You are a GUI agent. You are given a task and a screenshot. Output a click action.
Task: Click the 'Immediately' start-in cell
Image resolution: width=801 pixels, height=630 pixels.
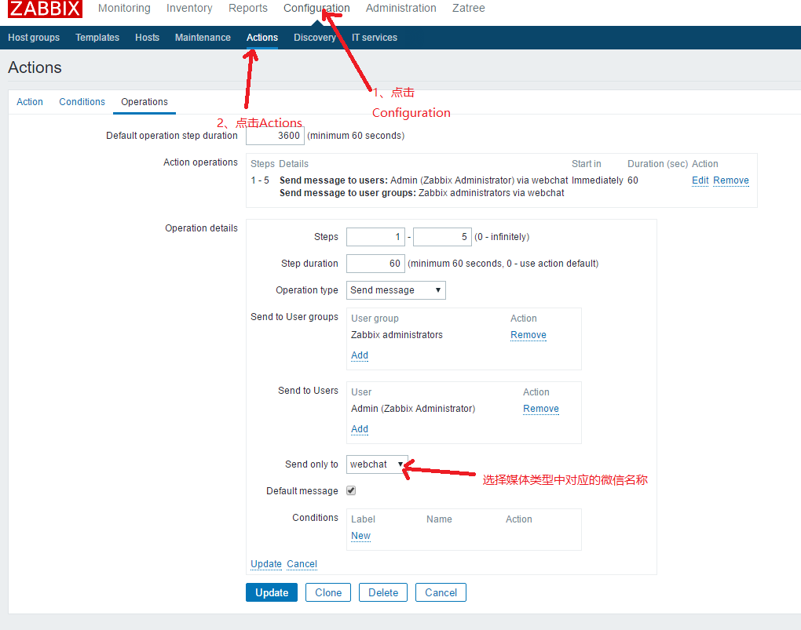tap(597, 180)
